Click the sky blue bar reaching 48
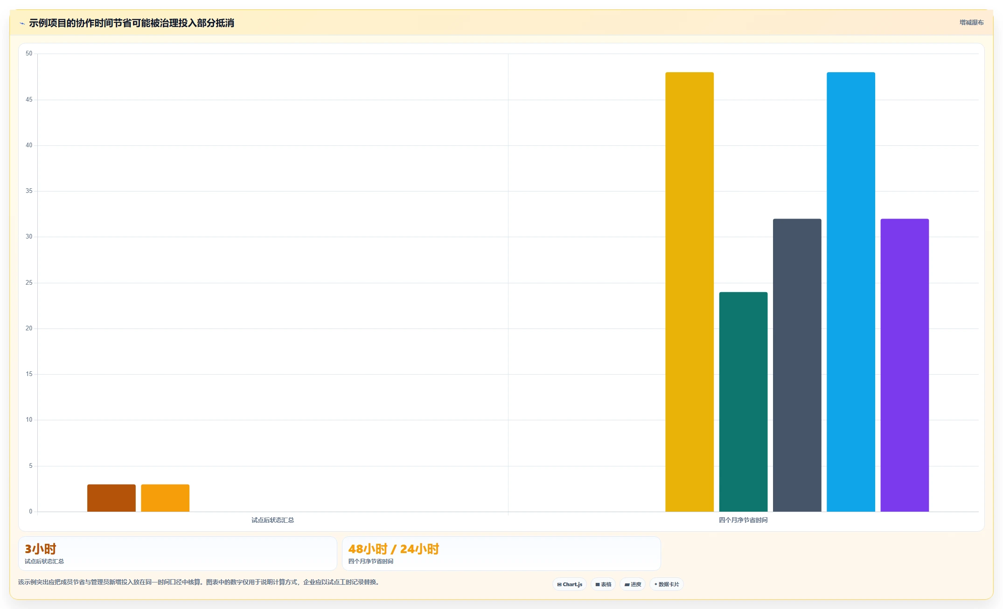The width and height of the screenshot is (1003, 609). click(851, 292)
